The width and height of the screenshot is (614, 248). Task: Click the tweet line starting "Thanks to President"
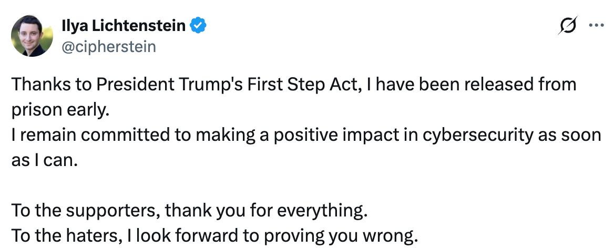pos(293,85)
